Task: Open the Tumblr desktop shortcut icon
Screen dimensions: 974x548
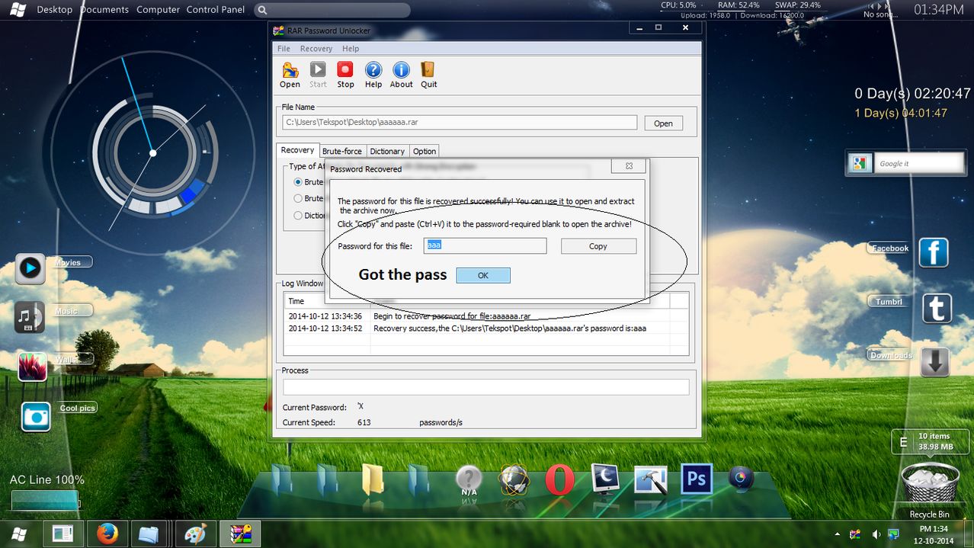Action: click(937, 309)
